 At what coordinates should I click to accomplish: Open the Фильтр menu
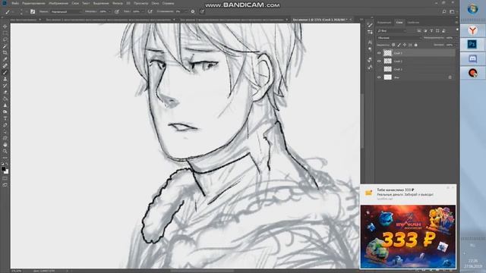118,3
